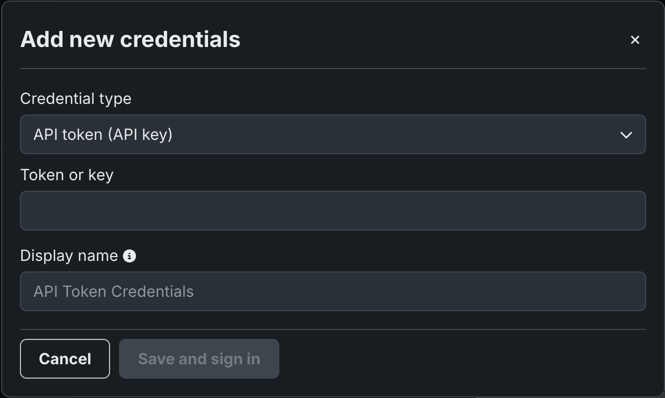Open the Credential type dropdown
The height and width of the screenshot is (398, 665).
[332, 134]
